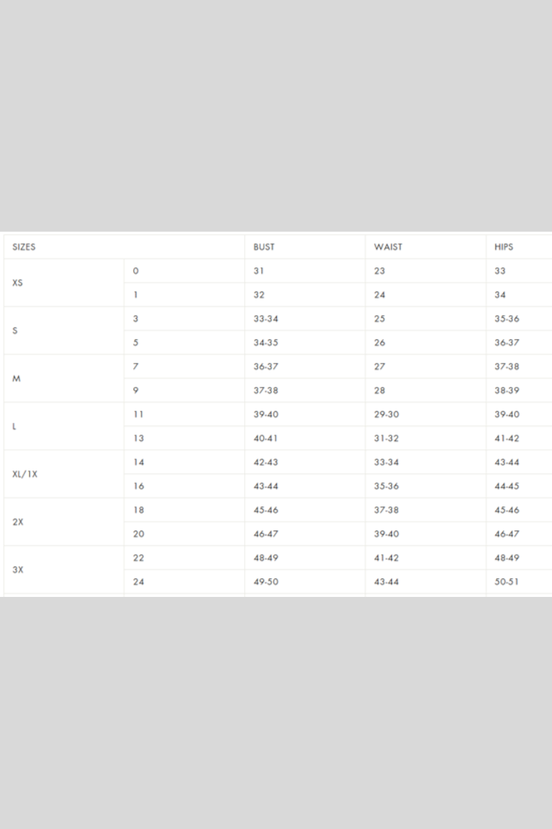
Task: Click hips measurement 41-42 for size 13
Action: 506,438
